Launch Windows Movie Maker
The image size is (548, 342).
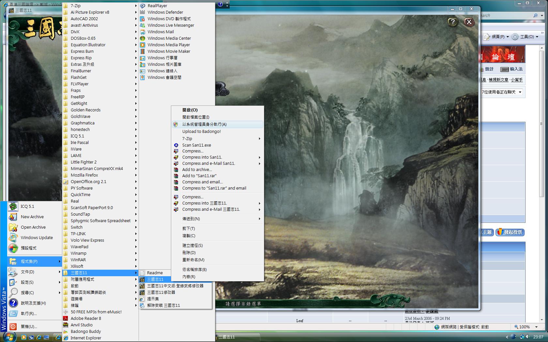[169, 51]
